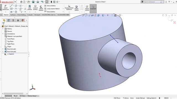
Task: Select the Arc sketch tool
Action: click(16, 9)
